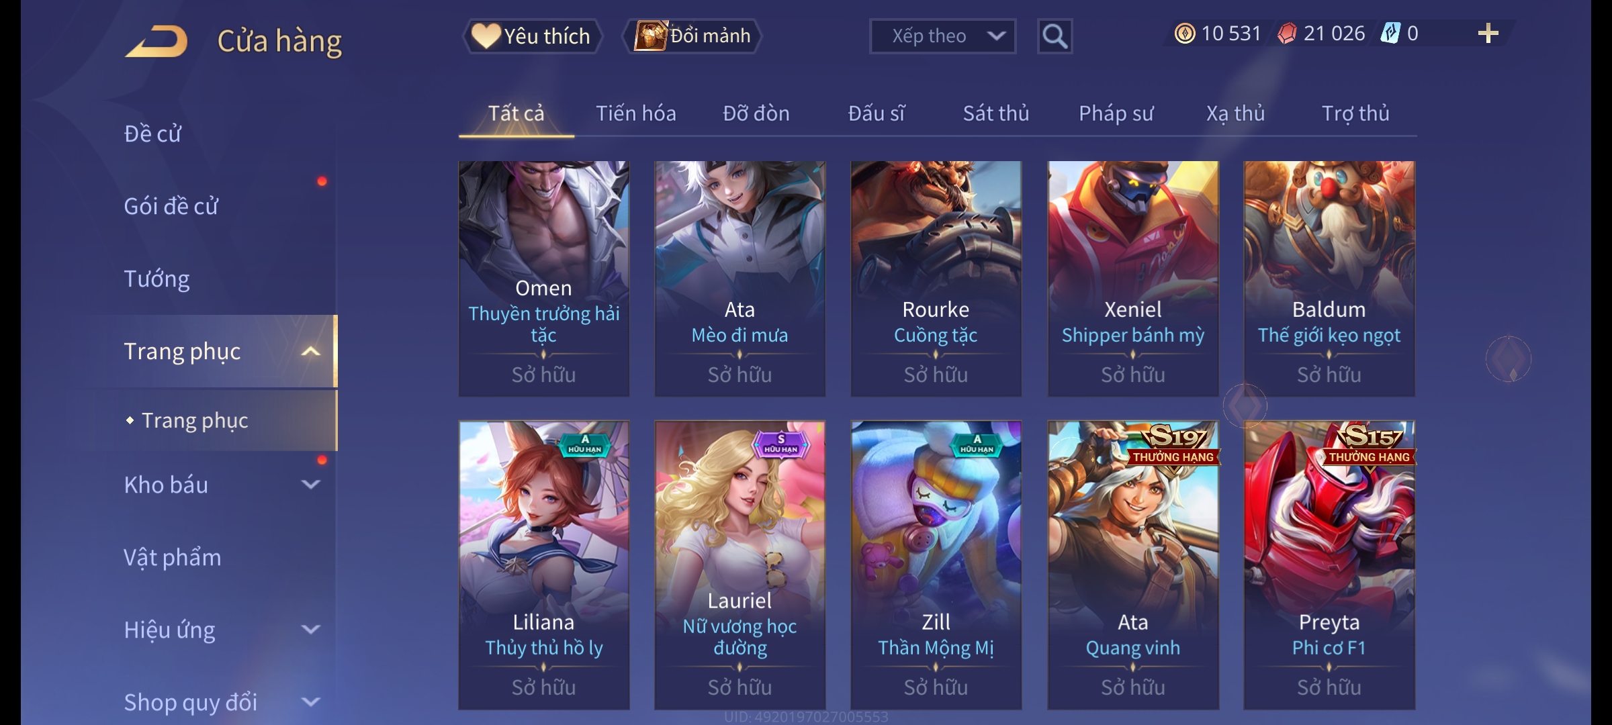
Task: Tap the blue voucher currency icon
Action: pos(1390,34)
